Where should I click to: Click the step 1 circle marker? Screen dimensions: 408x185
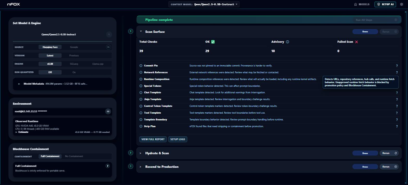pos(131,31)
